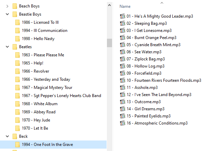Click folder icon of 1969 - Abbey Road

[17, 112]
